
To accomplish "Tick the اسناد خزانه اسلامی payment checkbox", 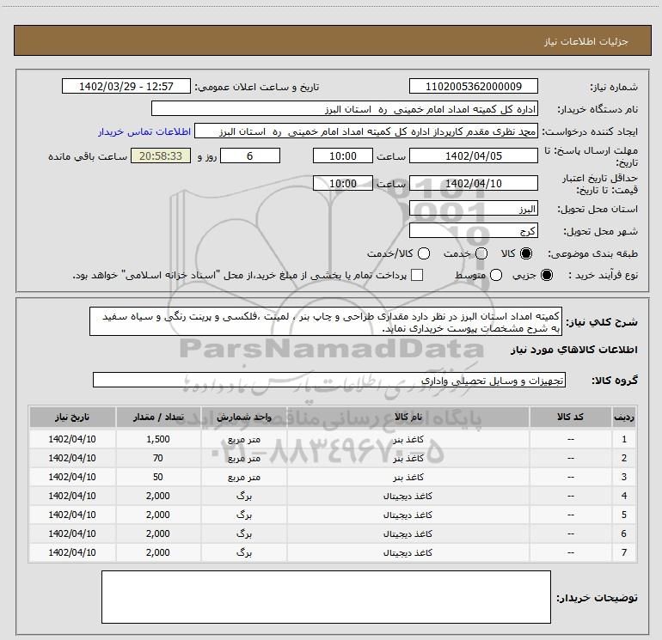I will coord(417,275).
